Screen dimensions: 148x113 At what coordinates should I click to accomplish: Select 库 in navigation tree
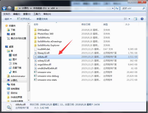(12, 51)
